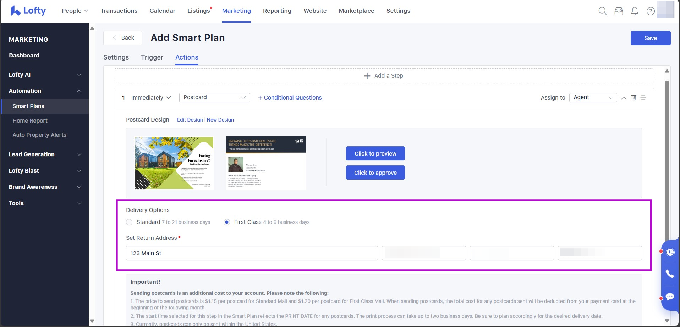Click the 123 Main St address field

tap(252, 253)
